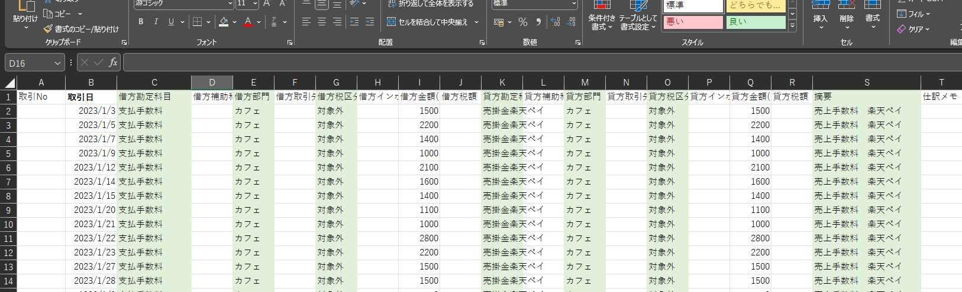Viewport: 962px width, 292px height.
Task: Click the increase indent icon
Action: click(370, 22)
